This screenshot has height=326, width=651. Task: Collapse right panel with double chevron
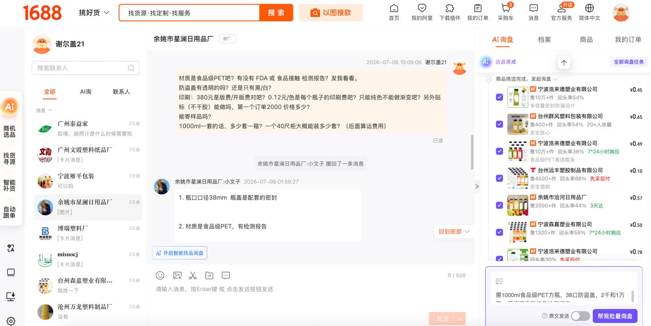click(x=477, y=186)
